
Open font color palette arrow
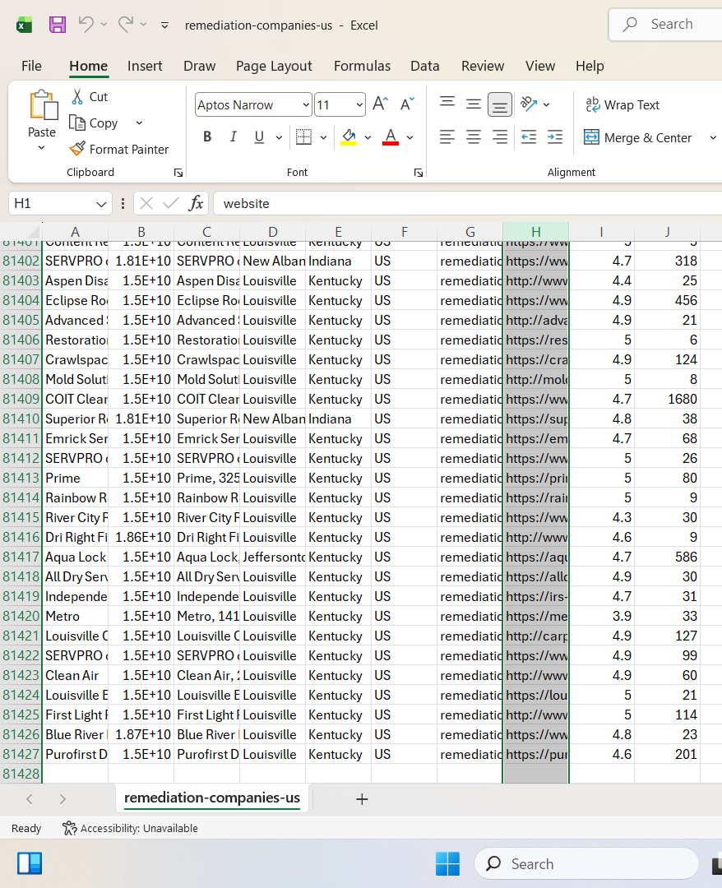point(410,137)
